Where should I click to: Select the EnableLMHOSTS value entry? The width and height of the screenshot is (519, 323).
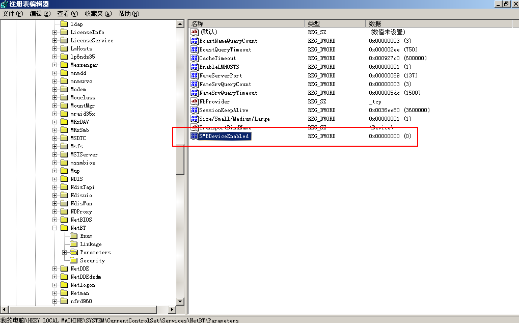[x=219, y=67]
